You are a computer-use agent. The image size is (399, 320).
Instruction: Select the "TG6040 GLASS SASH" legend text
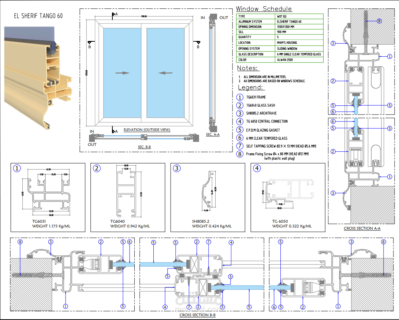(x=261, y=105)
